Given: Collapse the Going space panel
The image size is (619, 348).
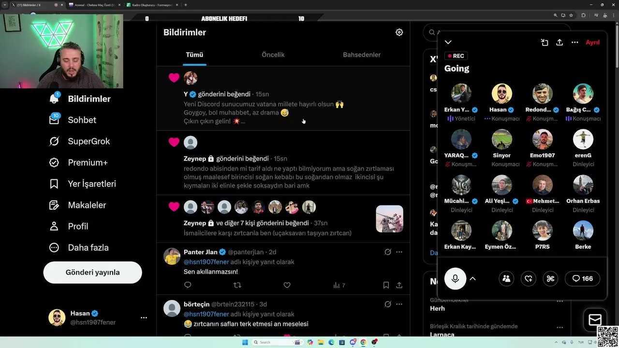Looking at the screenshot, I should 448,43.
